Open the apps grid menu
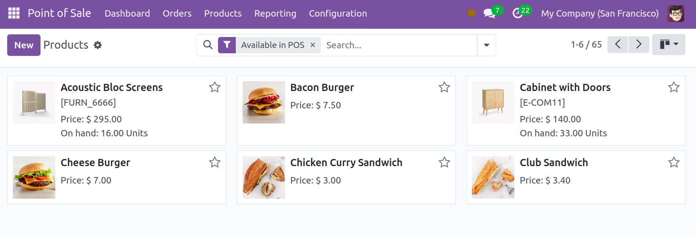 pos(14,13)
